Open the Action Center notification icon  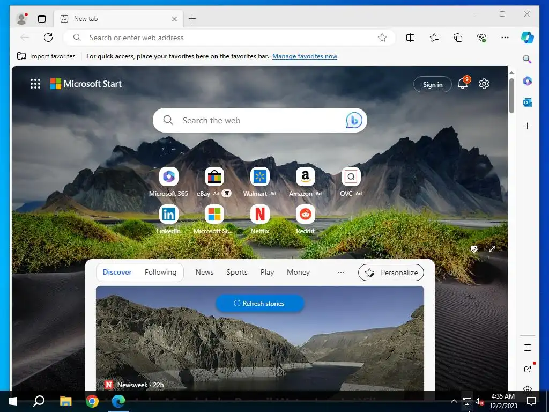(531, 401)
